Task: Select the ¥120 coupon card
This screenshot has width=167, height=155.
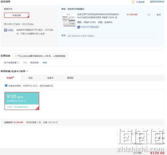Action: pyautogui.click(x=22, y=101)
